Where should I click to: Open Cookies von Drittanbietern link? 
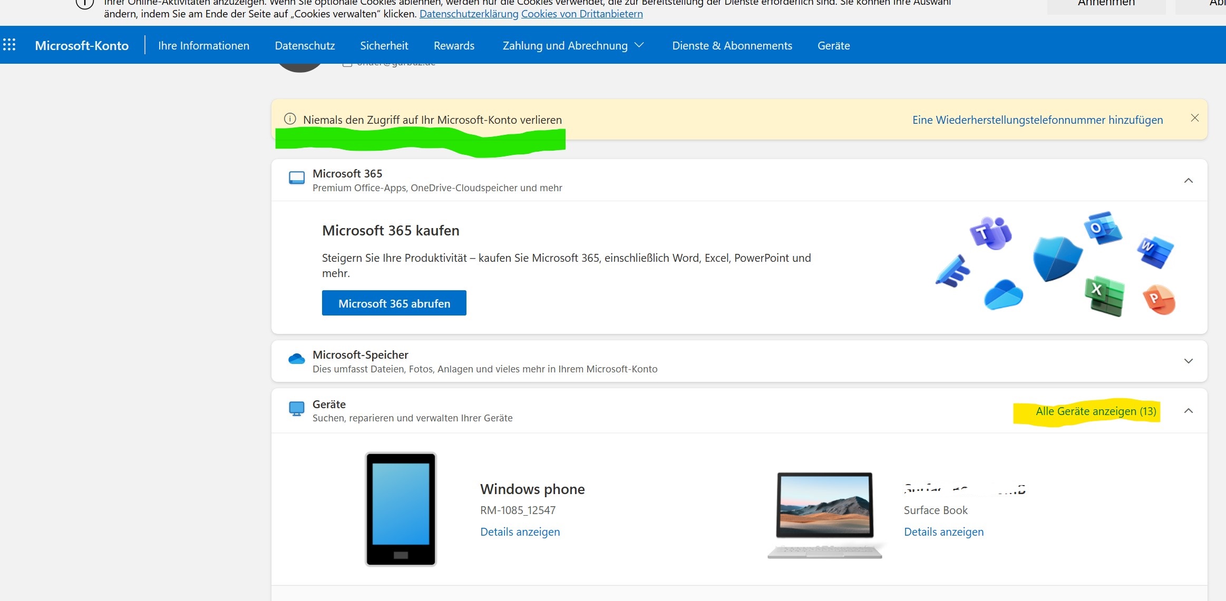pos(582,14)
